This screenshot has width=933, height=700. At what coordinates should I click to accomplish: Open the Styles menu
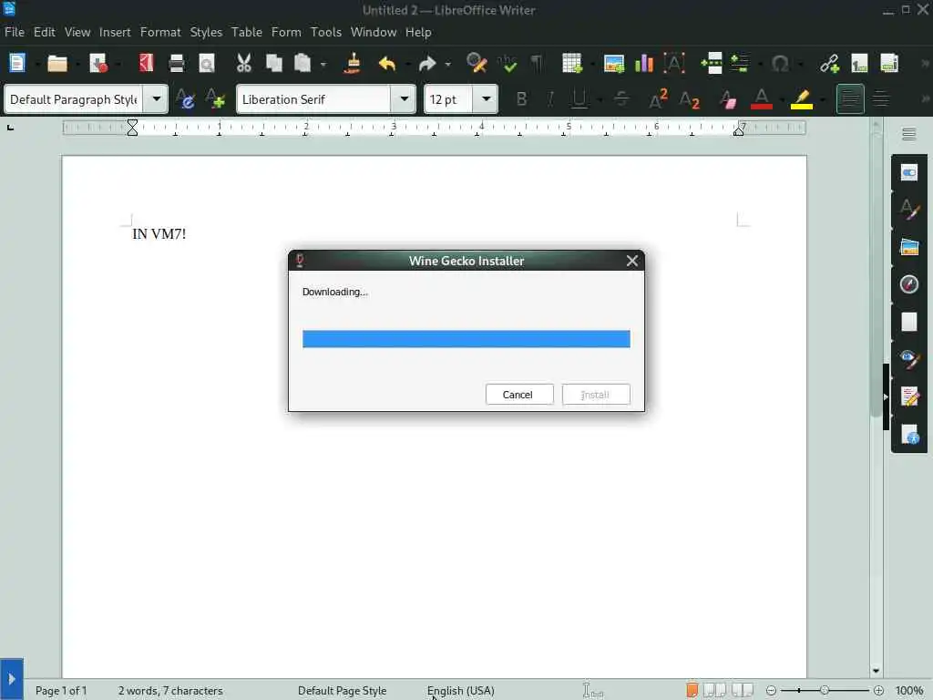206,32
